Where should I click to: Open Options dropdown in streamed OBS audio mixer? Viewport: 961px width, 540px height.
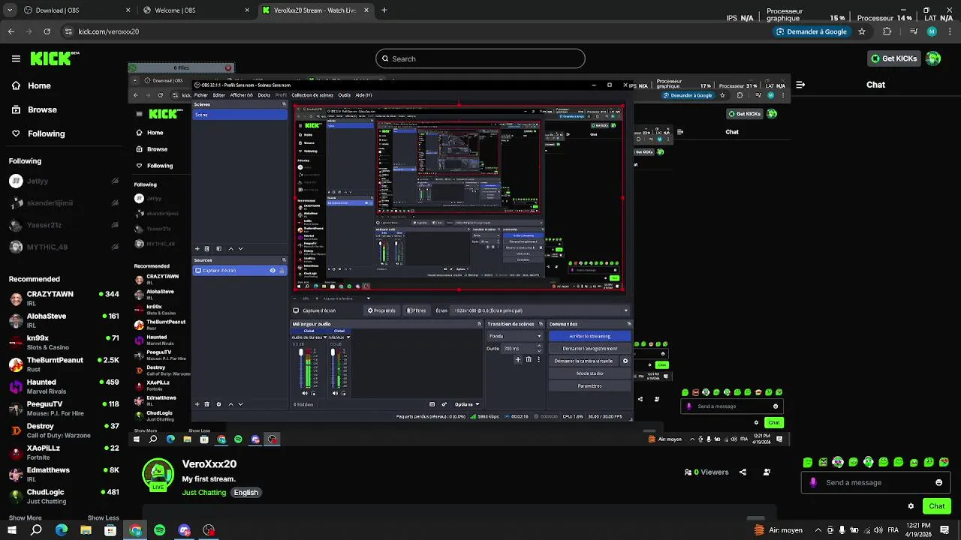point(467,404)
